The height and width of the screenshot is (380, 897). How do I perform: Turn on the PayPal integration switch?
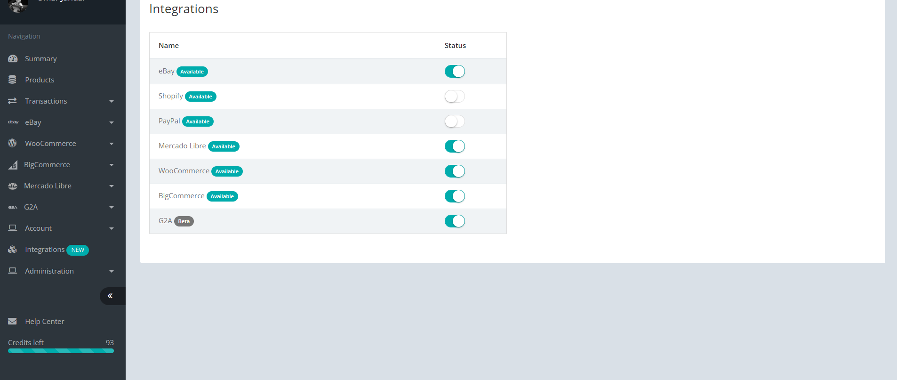point(455,121)
